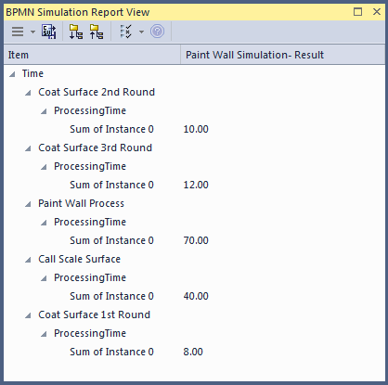The height and width of the screenshot is (385, 388).
Task: Click the checklist filter options icon
Action: (x=125, y=32)
